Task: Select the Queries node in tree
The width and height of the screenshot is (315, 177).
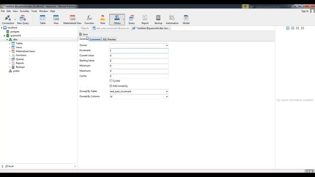Action: point(20,59)
